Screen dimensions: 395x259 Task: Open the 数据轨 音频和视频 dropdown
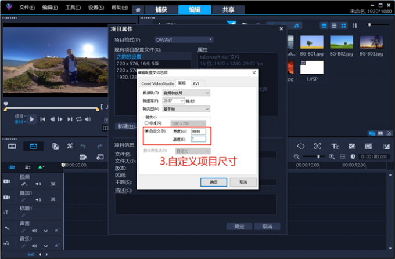coord(186,93)
